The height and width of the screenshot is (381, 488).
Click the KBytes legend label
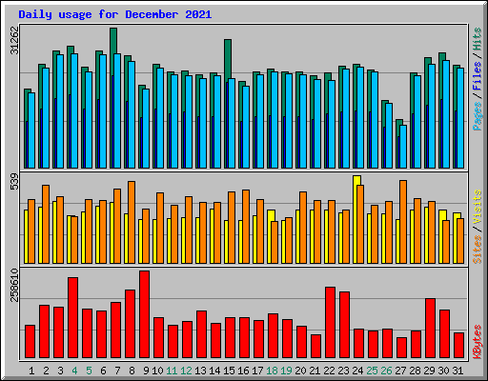click(478, 342)
